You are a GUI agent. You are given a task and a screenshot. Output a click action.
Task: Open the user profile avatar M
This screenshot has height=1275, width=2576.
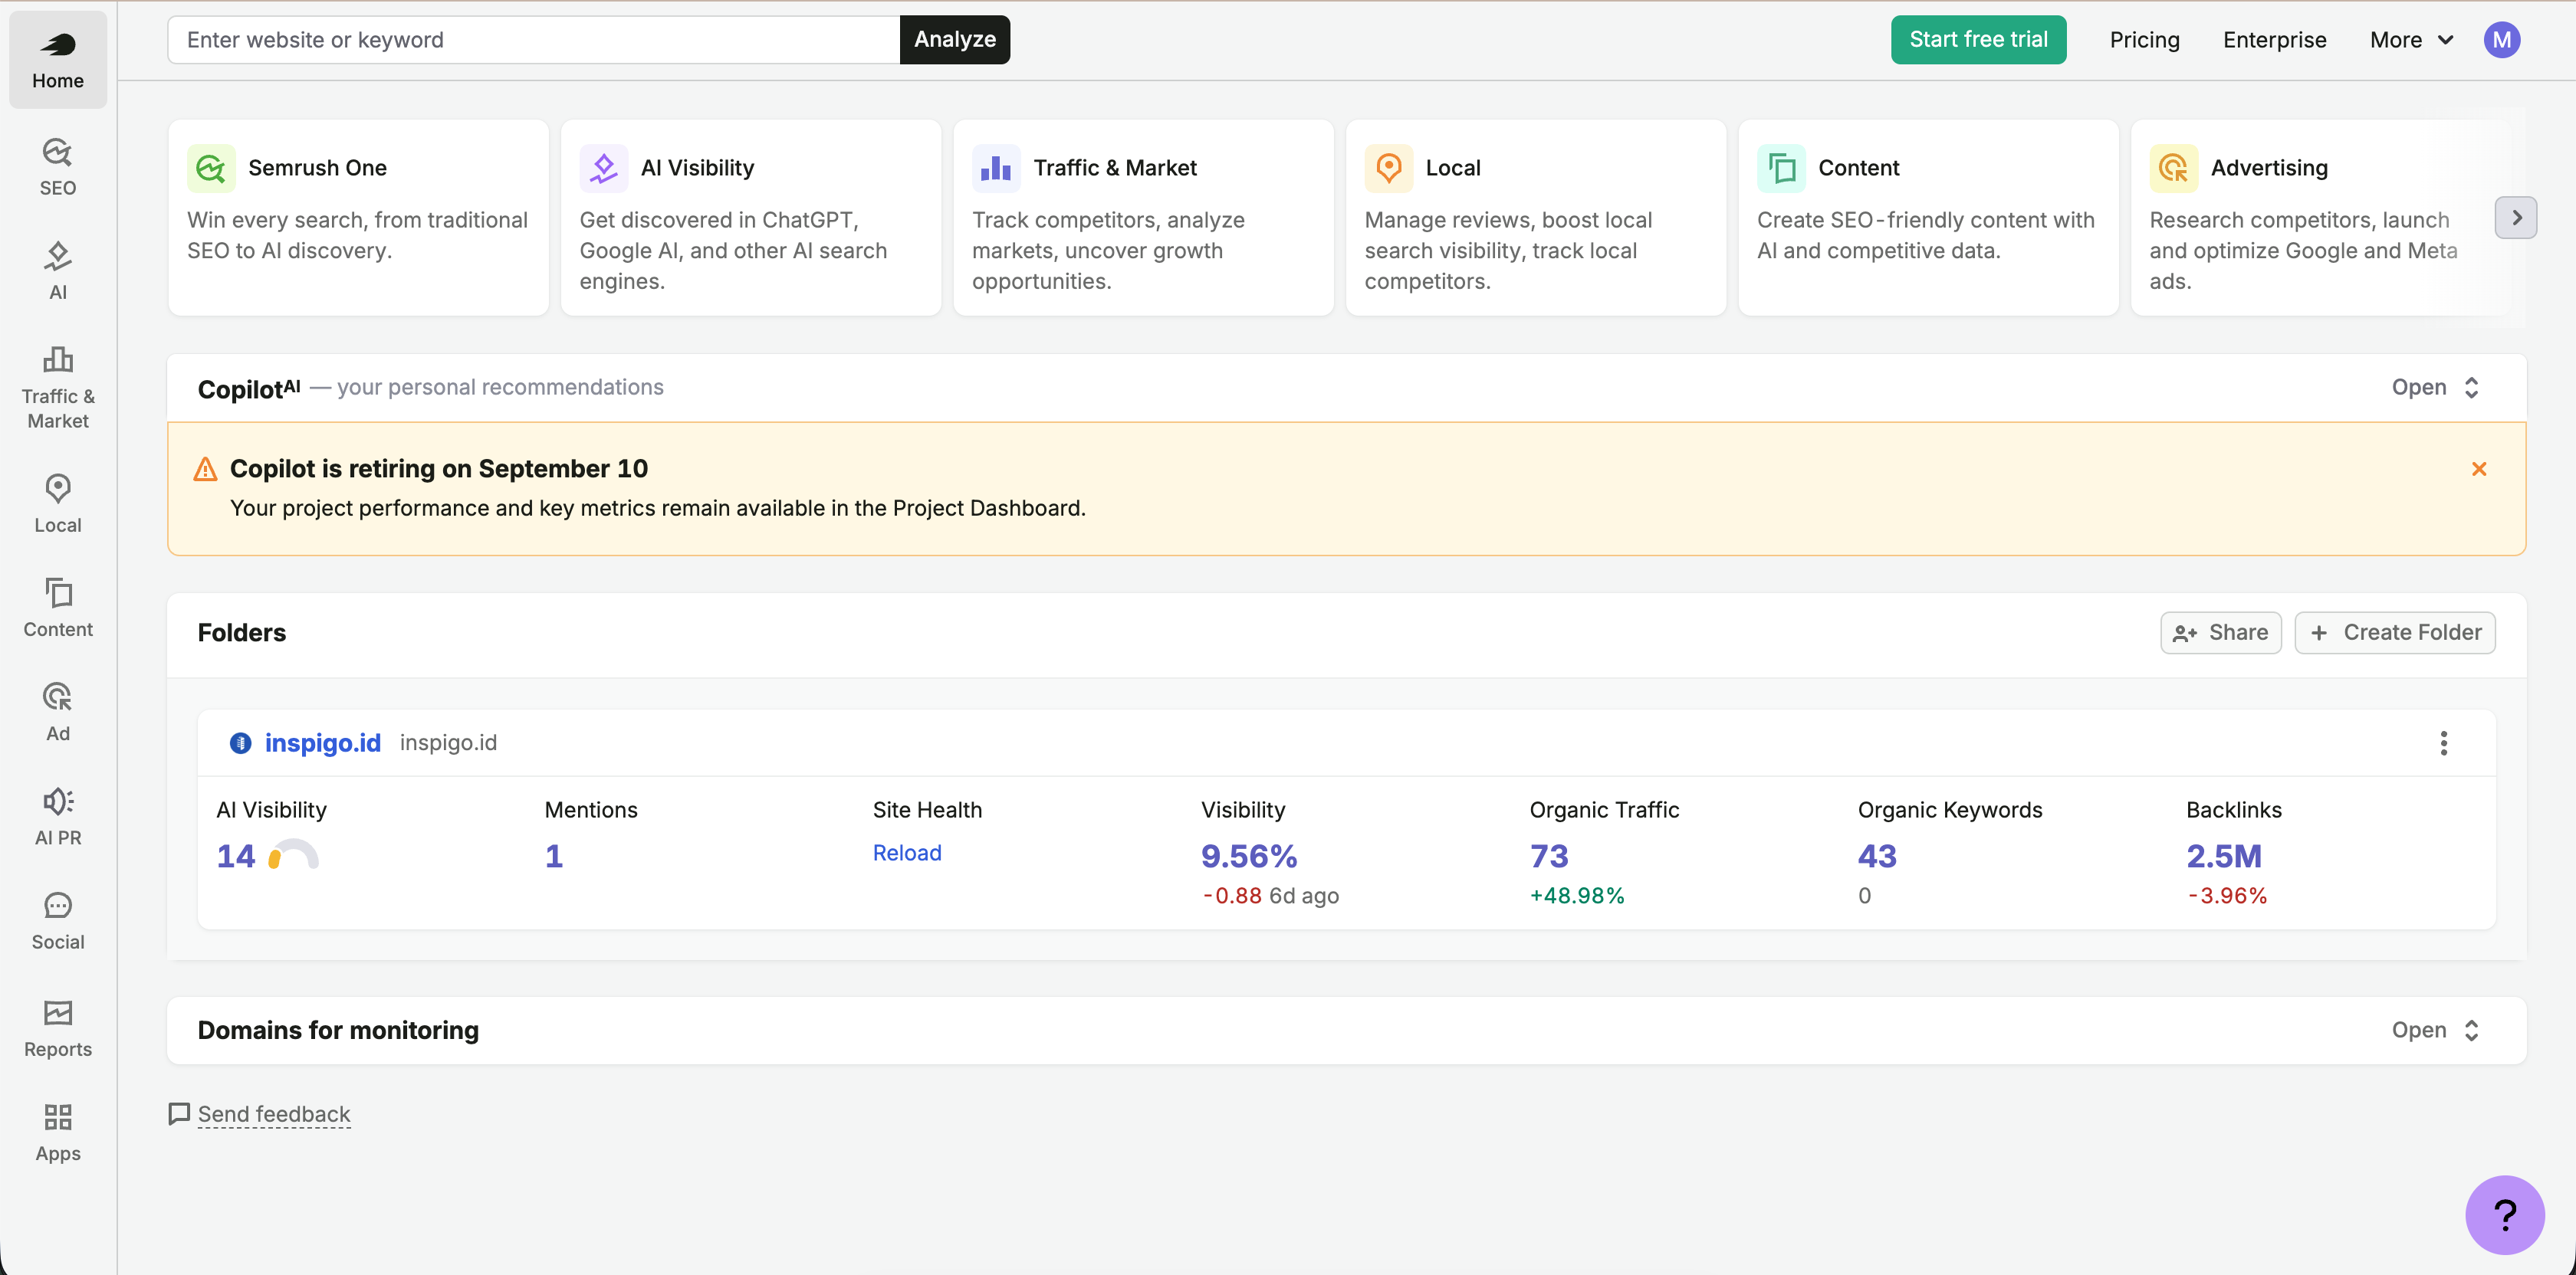(2501, 40)
